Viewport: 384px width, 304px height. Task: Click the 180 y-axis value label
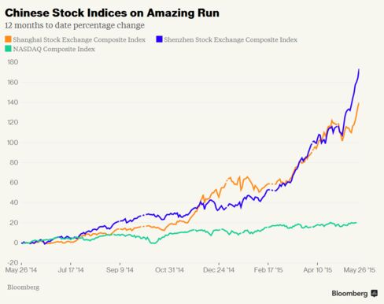point(13,62)
